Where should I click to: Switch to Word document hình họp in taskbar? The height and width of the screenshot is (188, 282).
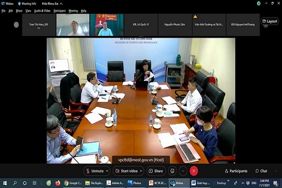[200, 183]
